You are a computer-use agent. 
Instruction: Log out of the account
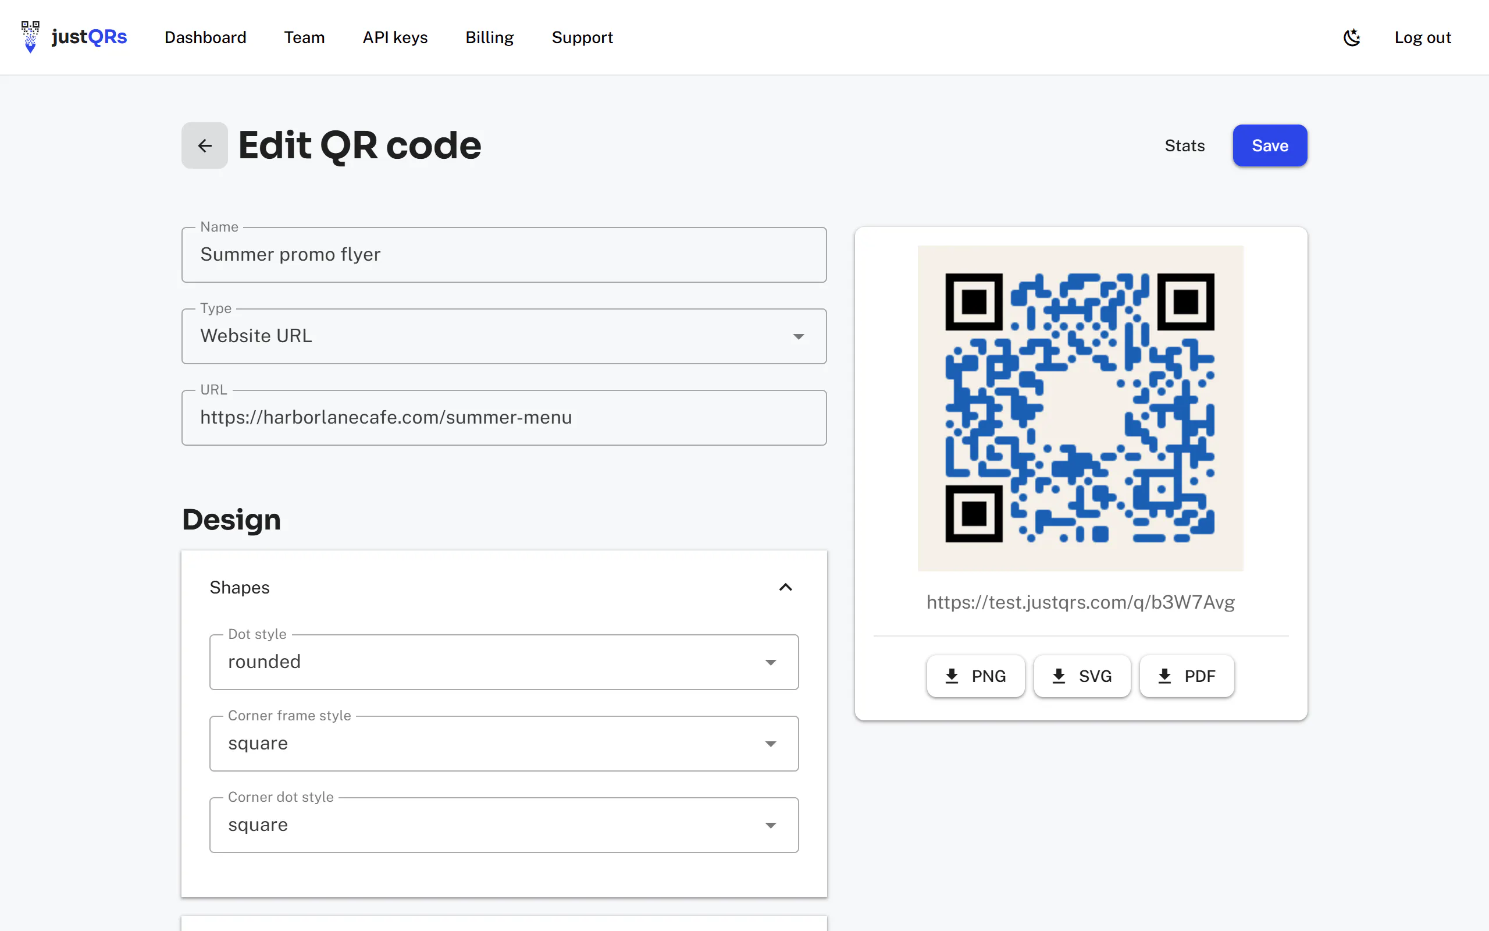(x=1423, y=38)
